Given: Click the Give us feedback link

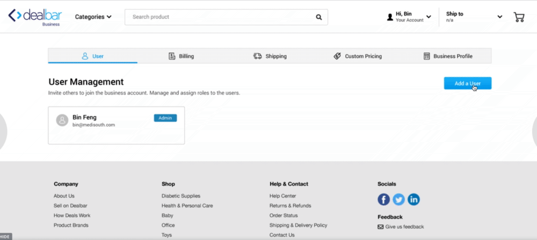Looking at the screenshot, I should click(404, 227).
